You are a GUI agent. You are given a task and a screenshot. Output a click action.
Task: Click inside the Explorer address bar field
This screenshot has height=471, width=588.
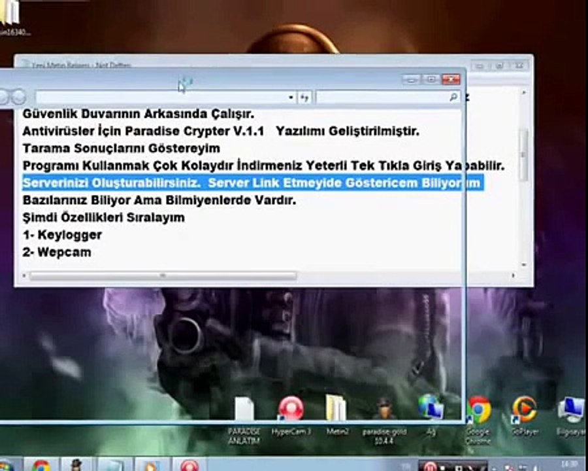click(161, 97)
